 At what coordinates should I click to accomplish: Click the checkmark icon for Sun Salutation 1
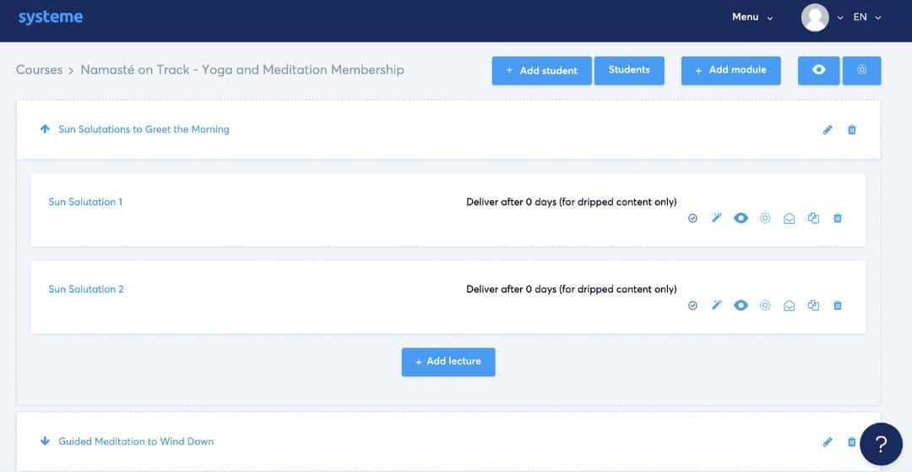[692, 219]
